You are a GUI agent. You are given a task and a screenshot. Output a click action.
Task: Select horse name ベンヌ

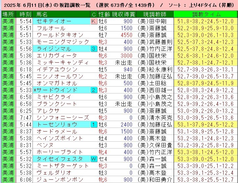45,145
